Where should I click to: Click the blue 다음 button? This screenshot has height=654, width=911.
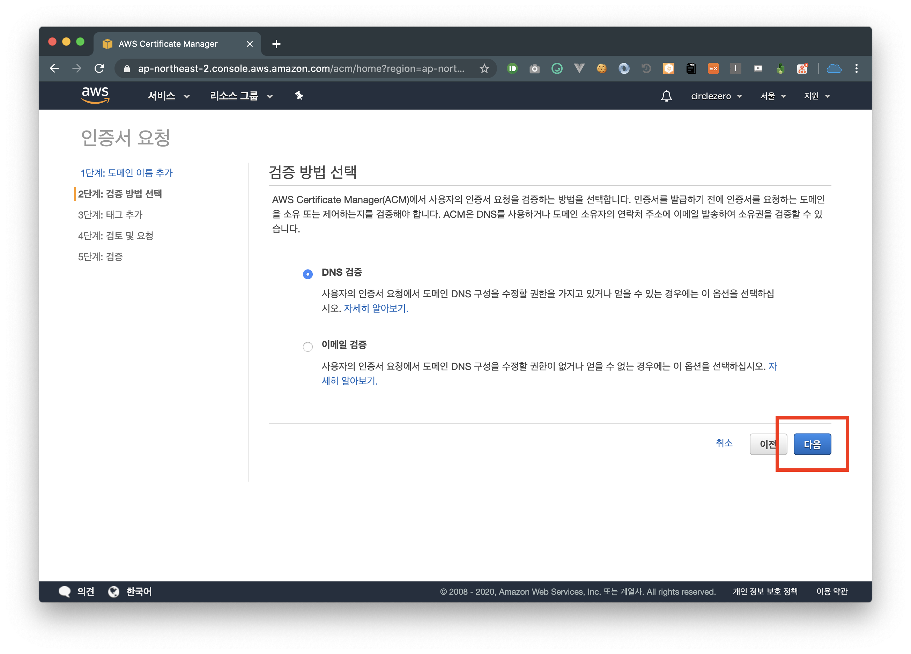(812, 444)
